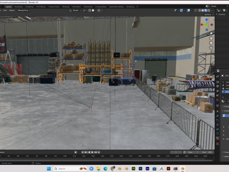
Task: Open the Object Data green triangle tab
Action: (x=218, y=134)
